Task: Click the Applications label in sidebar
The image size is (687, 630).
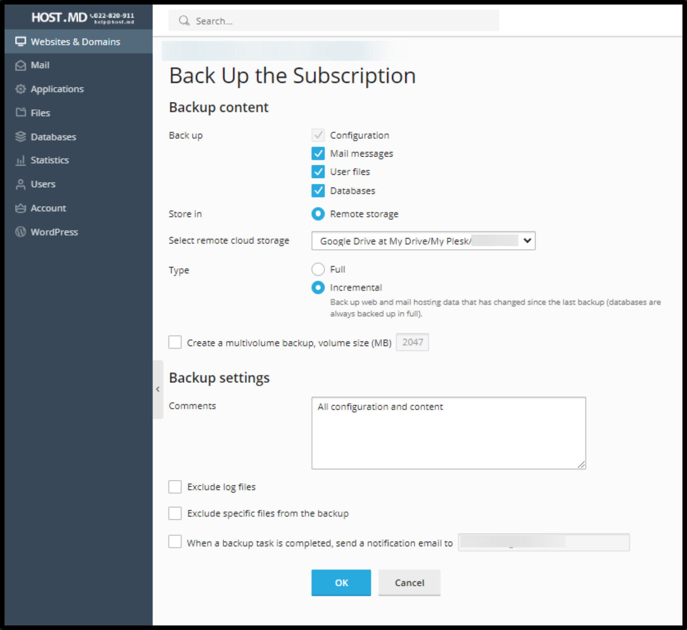Action: pos(57,89)
